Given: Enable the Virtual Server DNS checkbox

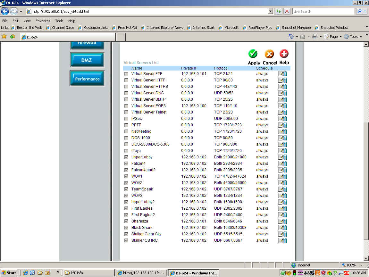Looking at the screenshot, I should 126,93.
